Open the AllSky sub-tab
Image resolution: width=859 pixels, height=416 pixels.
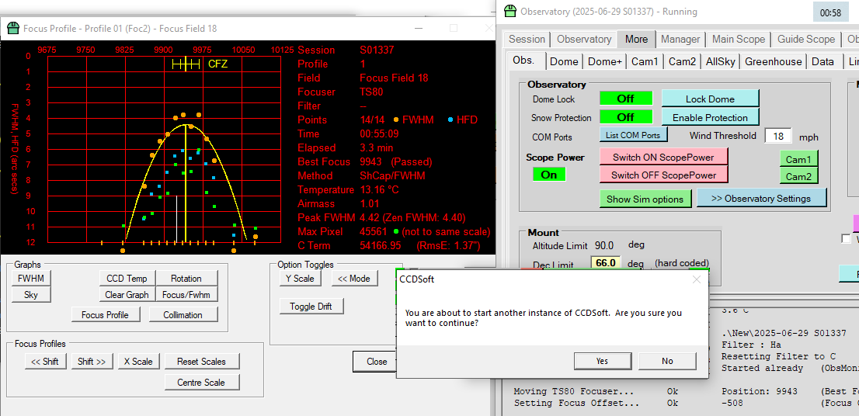(720, 61)
